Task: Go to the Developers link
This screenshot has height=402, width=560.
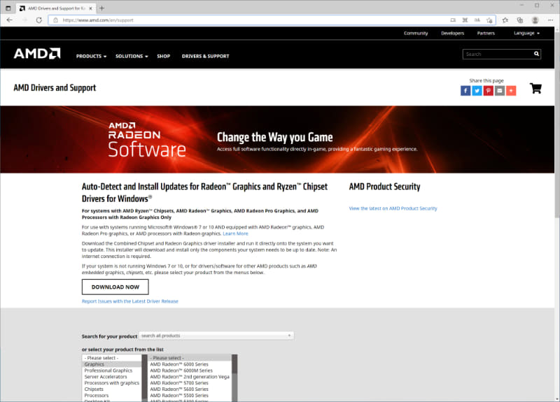Action: click(x=452, y=33)
